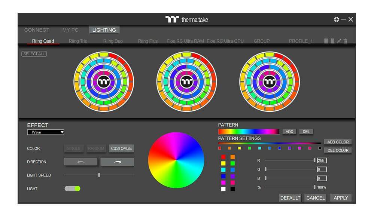Click the R value field showing 255
This screenshot has width=374, height=215.
322,160
